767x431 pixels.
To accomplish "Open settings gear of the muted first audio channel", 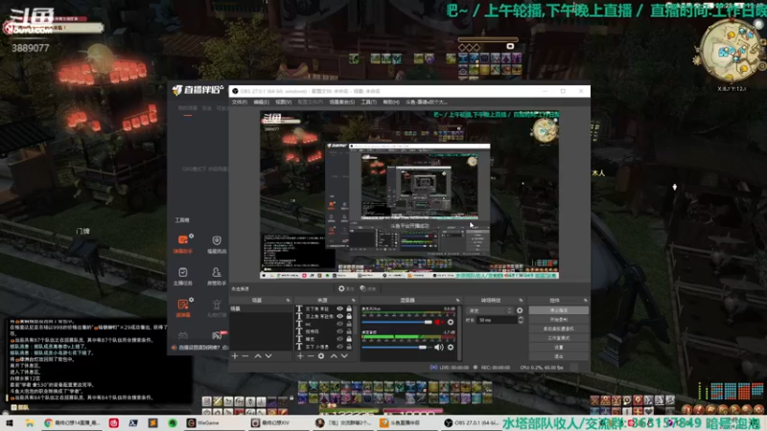I will 451,322.
